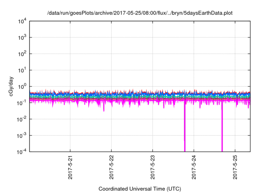The image size is (276, 193).
Task: Click the 10^-2 y-axis tick label
Action: pos(22,119)
